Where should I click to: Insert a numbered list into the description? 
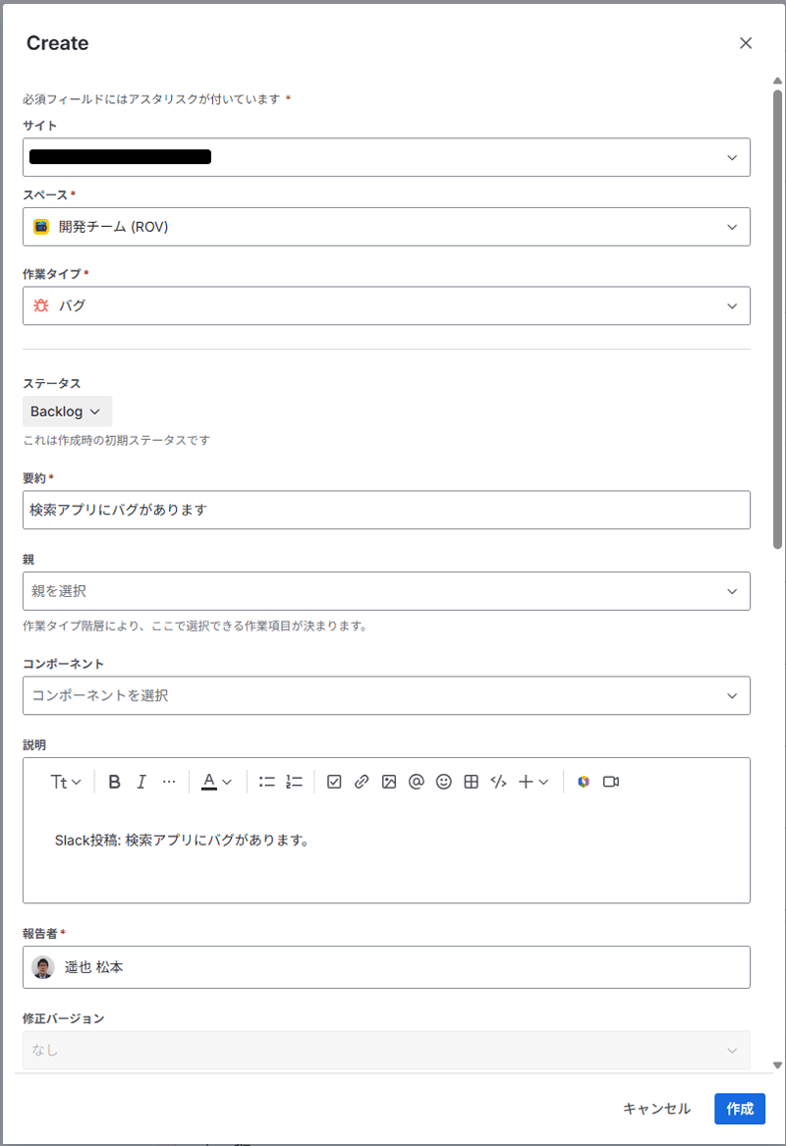[x=293, y=781]
